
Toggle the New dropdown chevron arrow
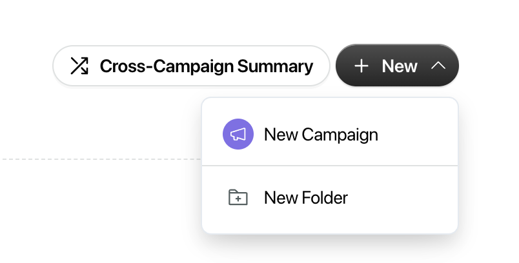(438, 66)
